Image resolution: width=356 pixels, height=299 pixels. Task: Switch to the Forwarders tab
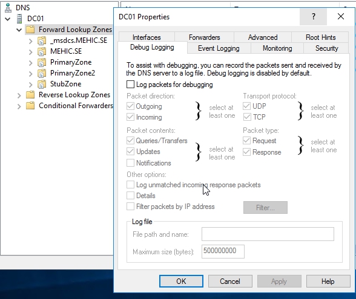205,37
